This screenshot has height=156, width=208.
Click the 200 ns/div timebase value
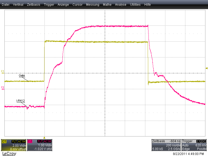click(173, 145)
